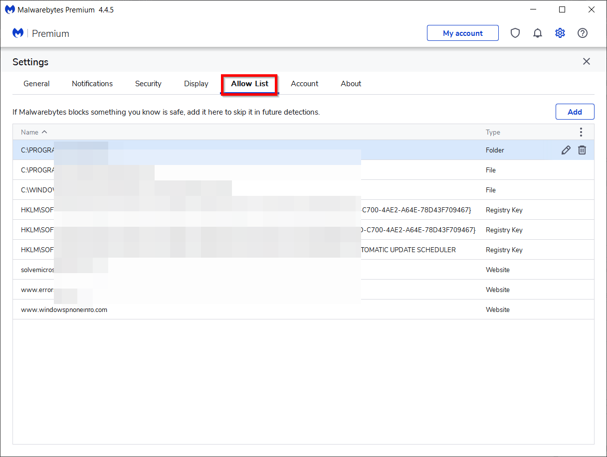
Task: Select the www.windowspnoneinfo.com website row
Action: [303, 309]
